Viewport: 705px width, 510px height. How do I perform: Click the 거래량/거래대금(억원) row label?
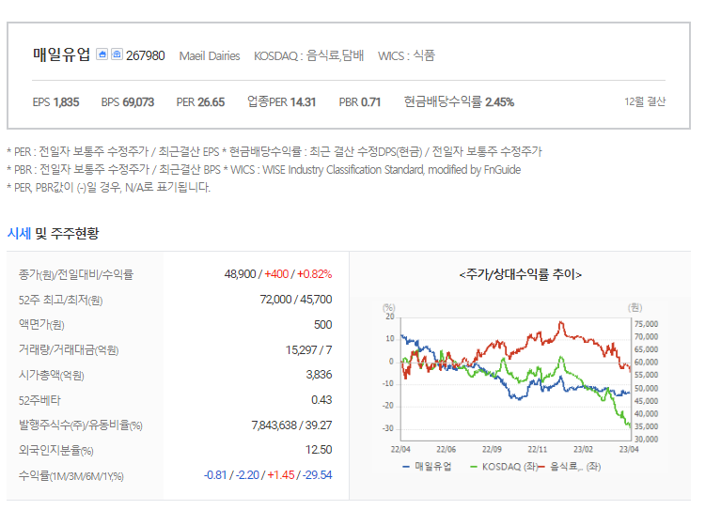click(69, 349)
